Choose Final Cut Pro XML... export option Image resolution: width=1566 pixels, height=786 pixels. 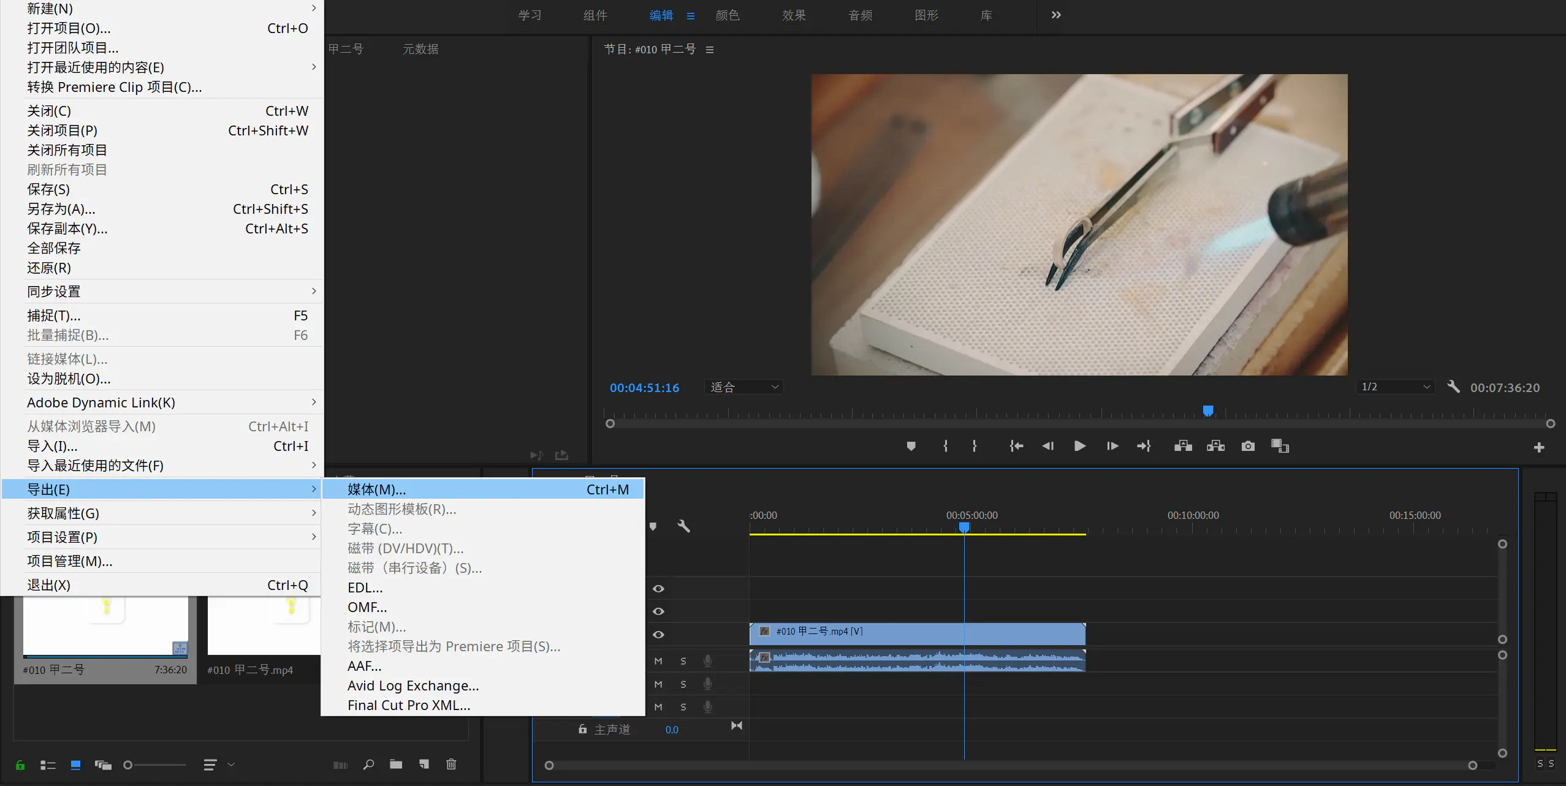coord(483,705)
